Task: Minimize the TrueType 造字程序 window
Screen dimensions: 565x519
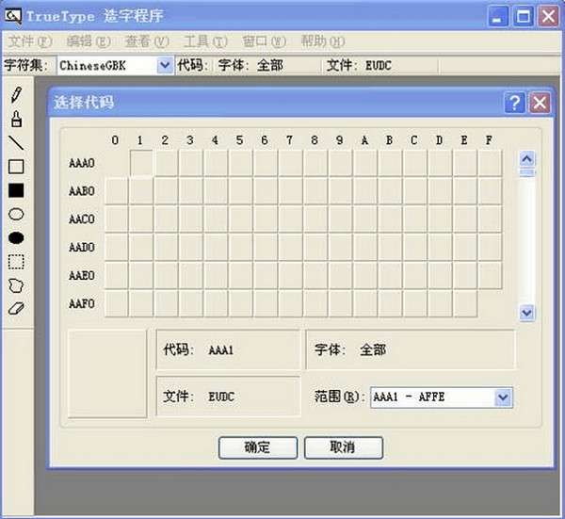Action: click(x=497, y=16)
